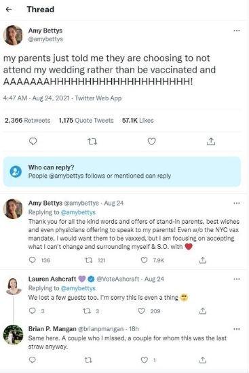Go back using the arrow icon

(9, 9)
